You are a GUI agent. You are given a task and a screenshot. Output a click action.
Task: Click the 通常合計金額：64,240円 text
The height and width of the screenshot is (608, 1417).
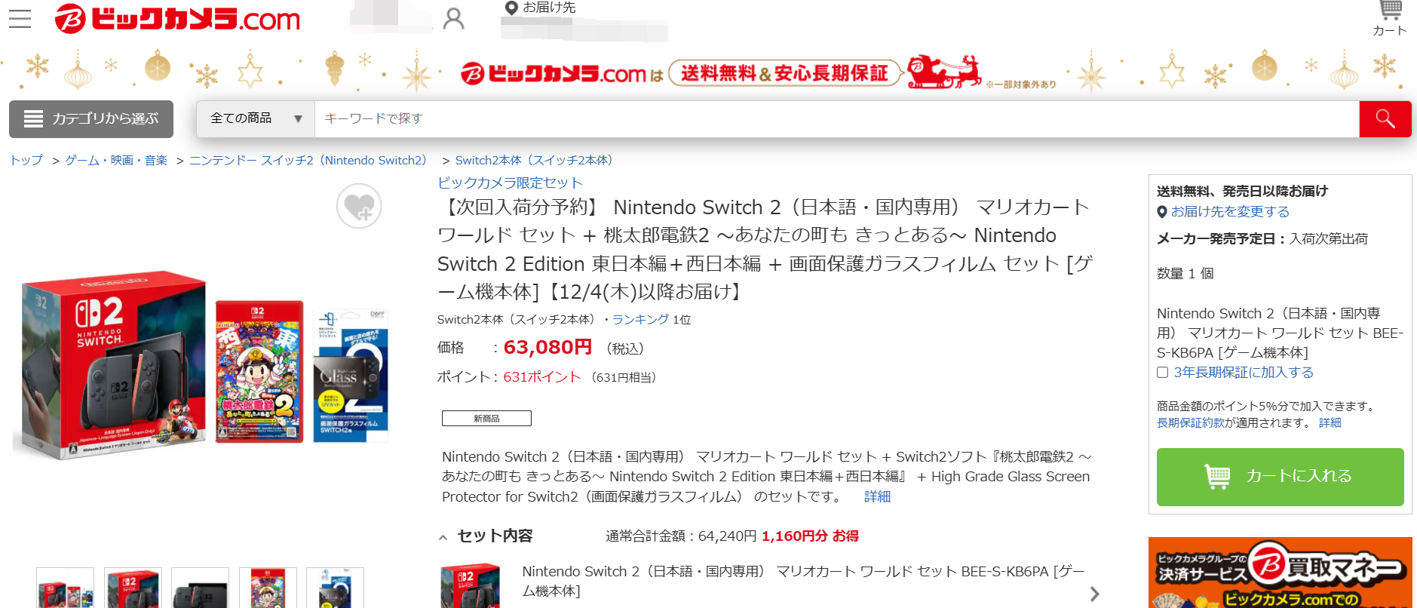(681, 536)
